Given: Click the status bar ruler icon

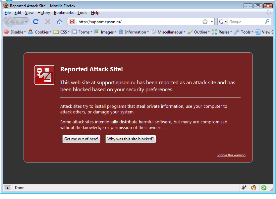Looking at the screenshot, I should coord(8,187).
